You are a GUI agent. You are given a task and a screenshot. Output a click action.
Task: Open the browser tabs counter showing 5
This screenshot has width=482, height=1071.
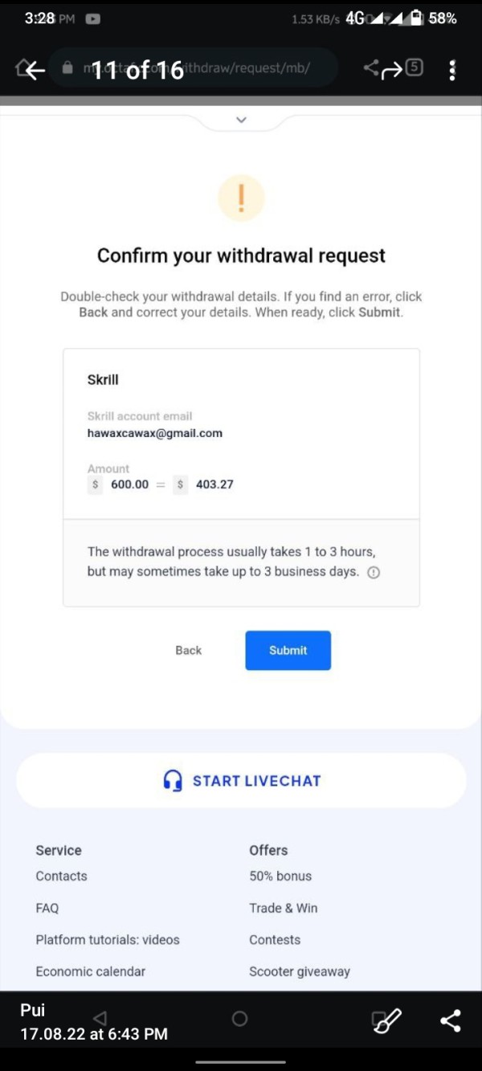click(x=414, y=67)
